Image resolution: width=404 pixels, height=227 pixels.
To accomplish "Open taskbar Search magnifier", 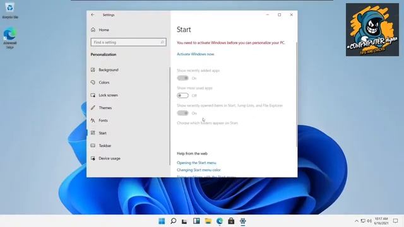I will (x=174, y=221).
